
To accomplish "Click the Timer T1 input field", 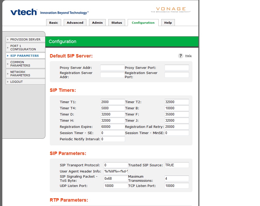I will pos(113,102).
